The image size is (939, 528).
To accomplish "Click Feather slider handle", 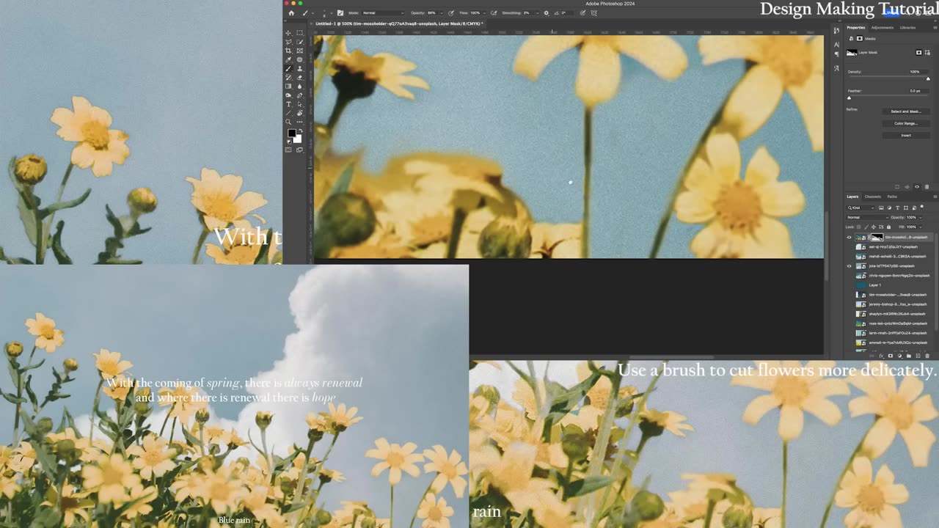I will click(x=850, y=98).
